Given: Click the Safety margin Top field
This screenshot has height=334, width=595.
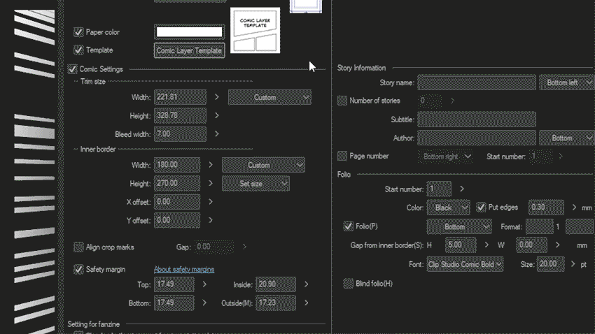Looking at the screenshot, I should coord(174,284).
